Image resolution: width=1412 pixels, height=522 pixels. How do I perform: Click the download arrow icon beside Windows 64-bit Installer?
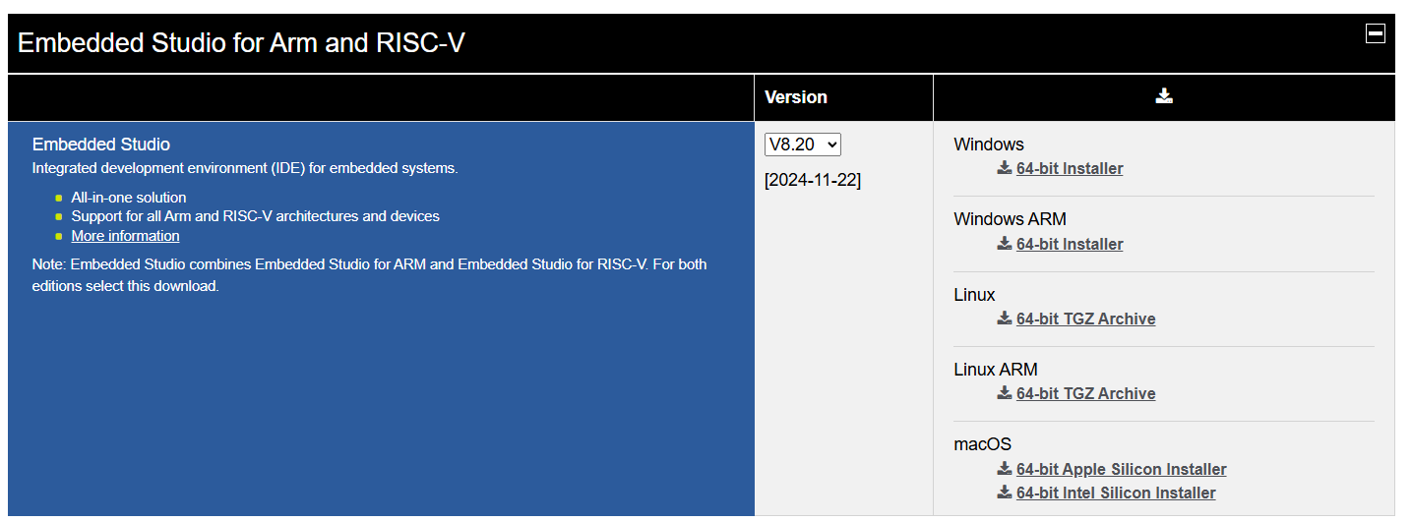pos(1005,168)
